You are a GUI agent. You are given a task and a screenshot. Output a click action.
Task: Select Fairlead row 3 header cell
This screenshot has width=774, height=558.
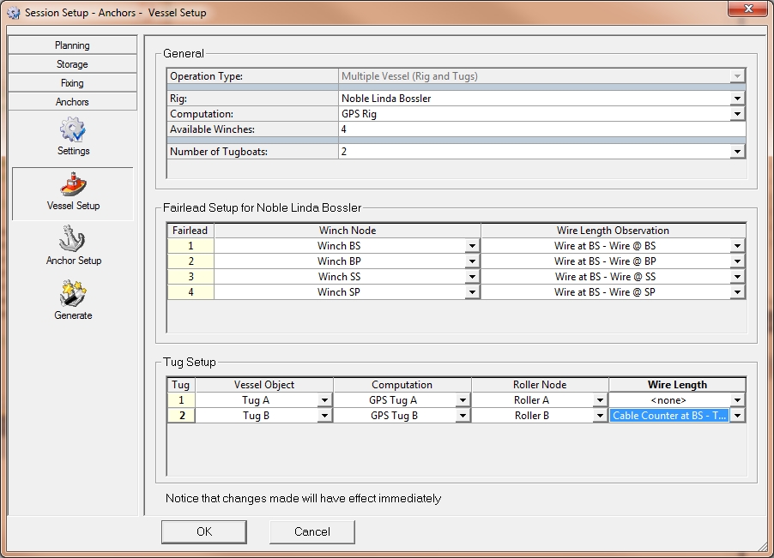point(190,277)
